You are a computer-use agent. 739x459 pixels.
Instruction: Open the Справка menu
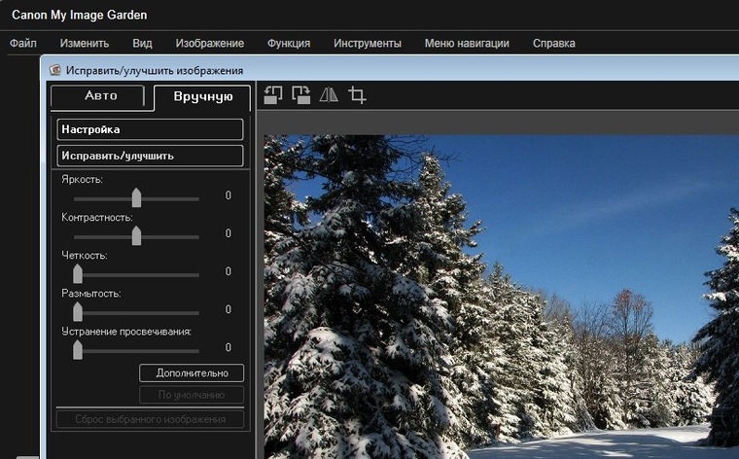[x=553, y=43]
